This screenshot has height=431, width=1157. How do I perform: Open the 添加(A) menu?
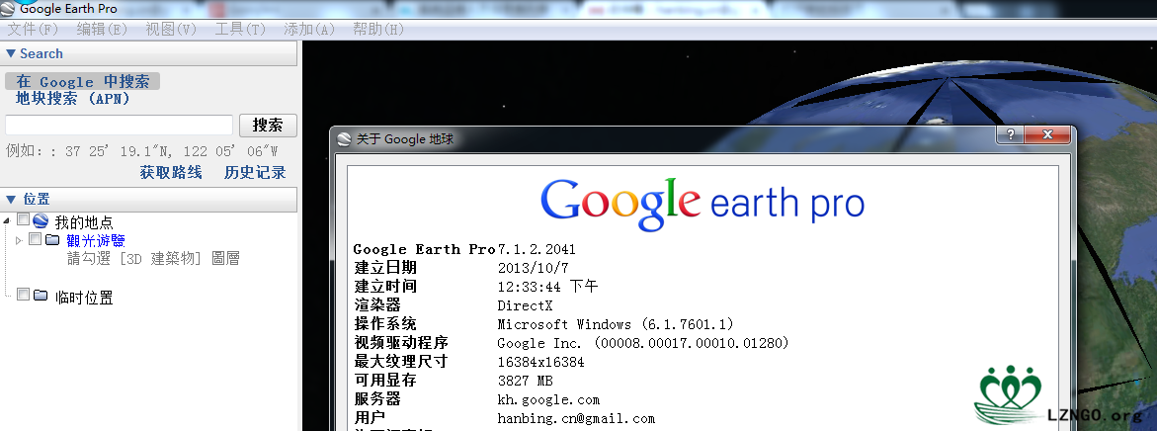coord(309,30)
